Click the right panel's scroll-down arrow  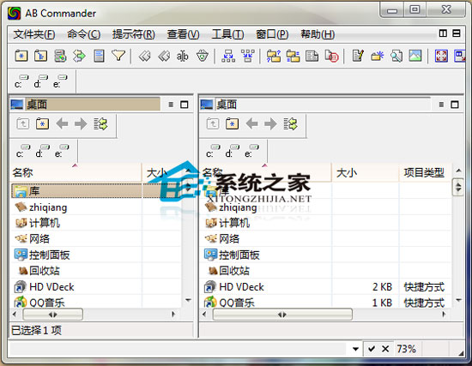(x=458, y=300)
